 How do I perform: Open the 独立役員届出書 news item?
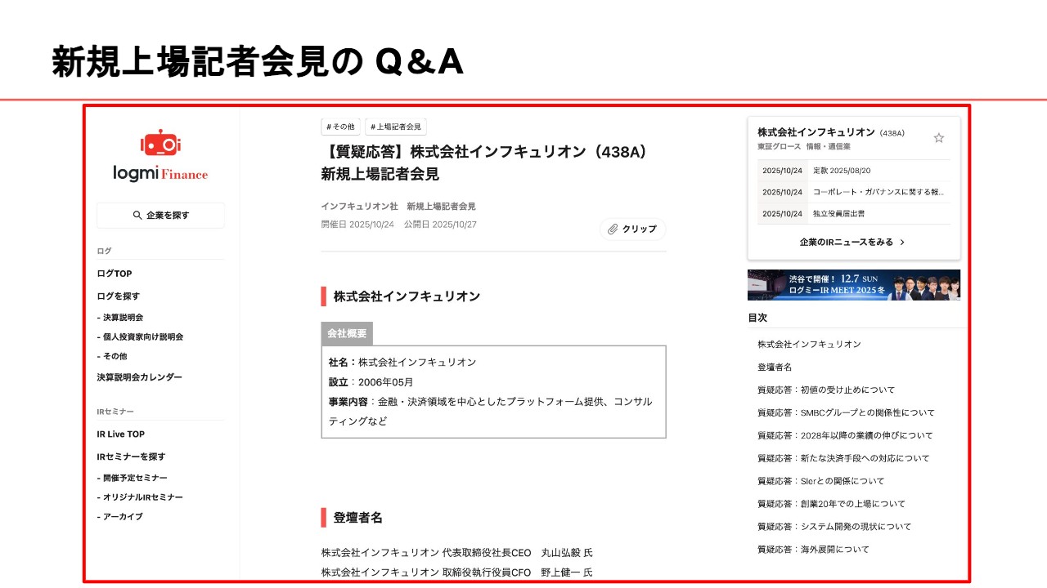838,213
